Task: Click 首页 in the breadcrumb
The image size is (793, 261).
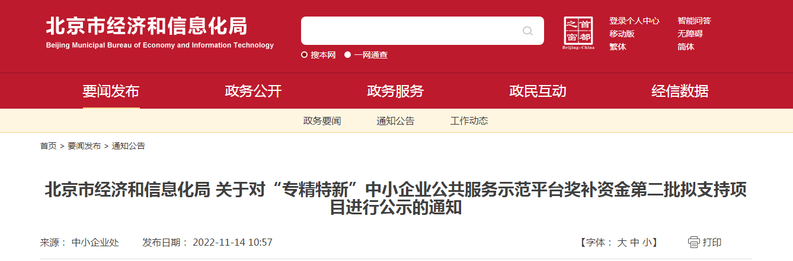Action: (x=49, y=146)
